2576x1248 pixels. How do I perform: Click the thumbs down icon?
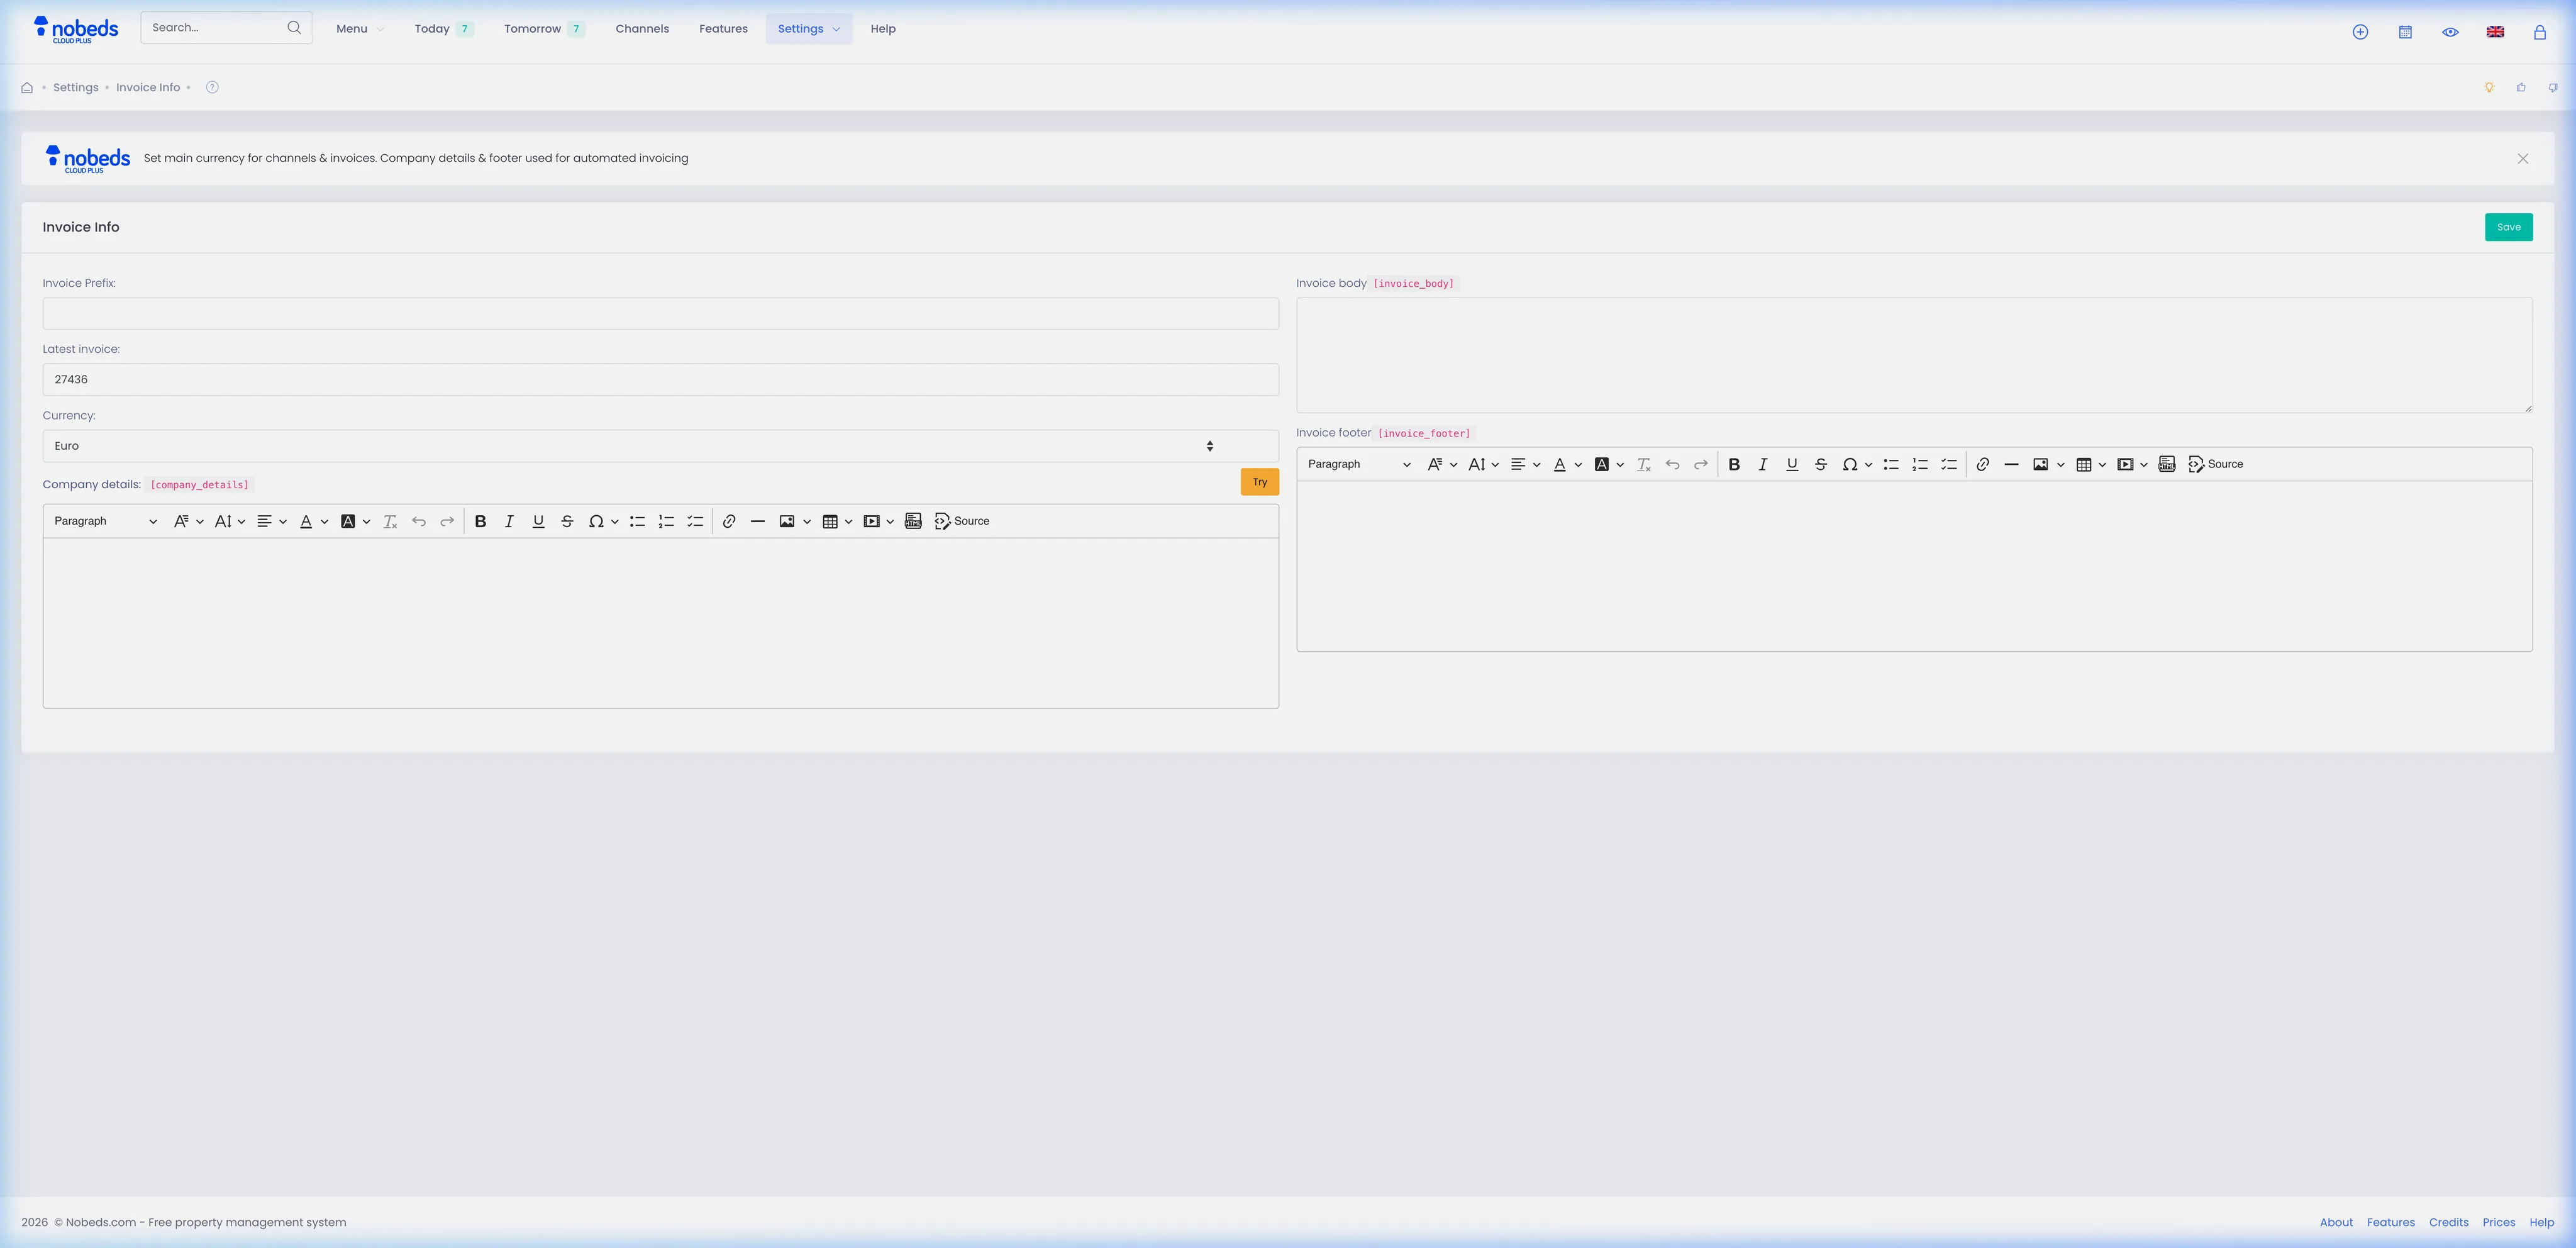[x=2553, y=87]
